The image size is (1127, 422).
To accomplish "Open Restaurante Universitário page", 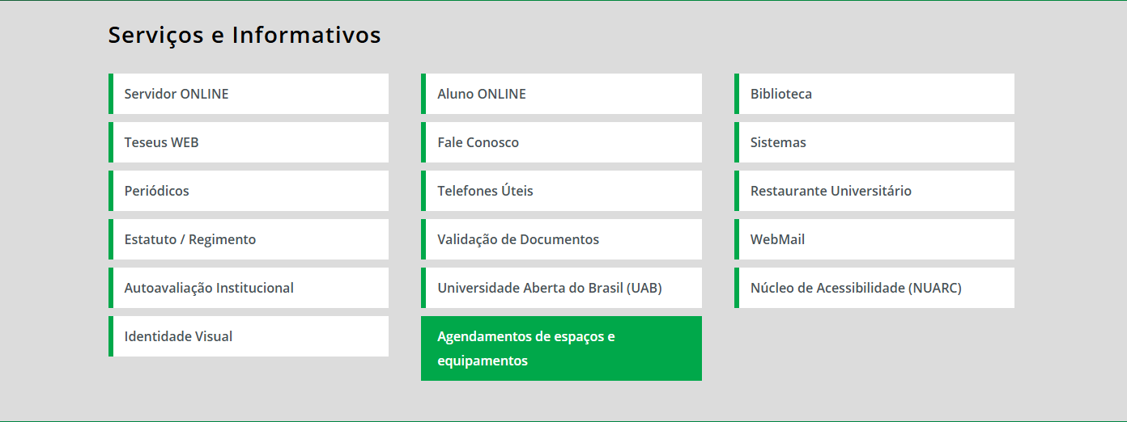I will 831,191.
